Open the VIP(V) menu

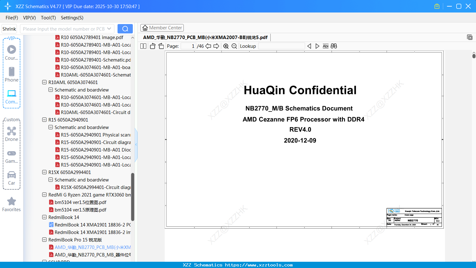(29, 18)
